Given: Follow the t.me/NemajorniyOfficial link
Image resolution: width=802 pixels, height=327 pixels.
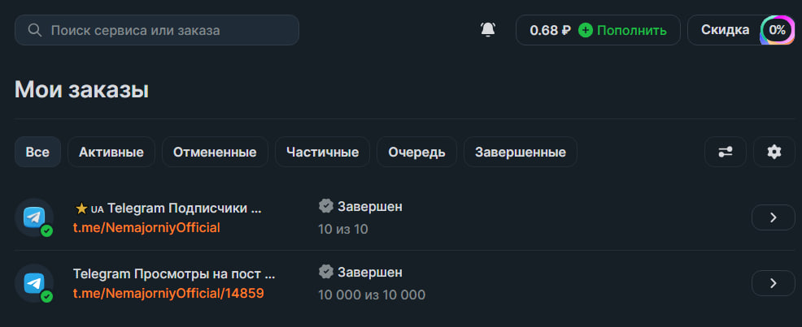Looking at the screenshot, I should point(146,227).
